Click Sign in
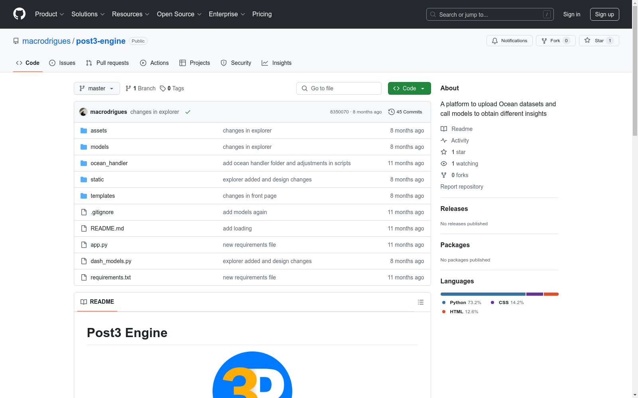The image size is (638, 398). 572,14
